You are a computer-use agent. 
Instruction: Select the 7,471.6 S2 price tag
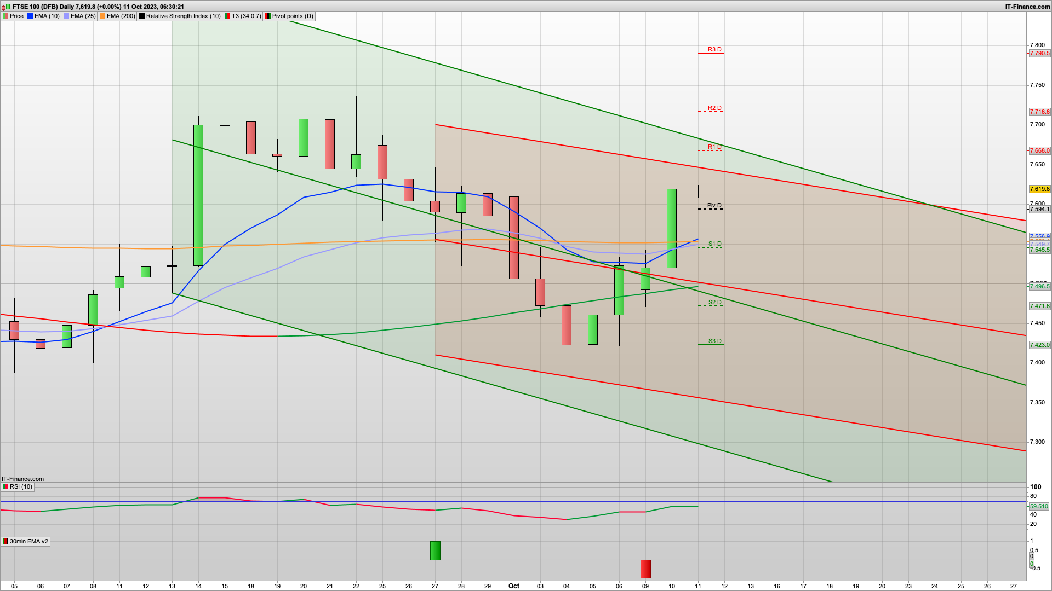click(1039, 306)
